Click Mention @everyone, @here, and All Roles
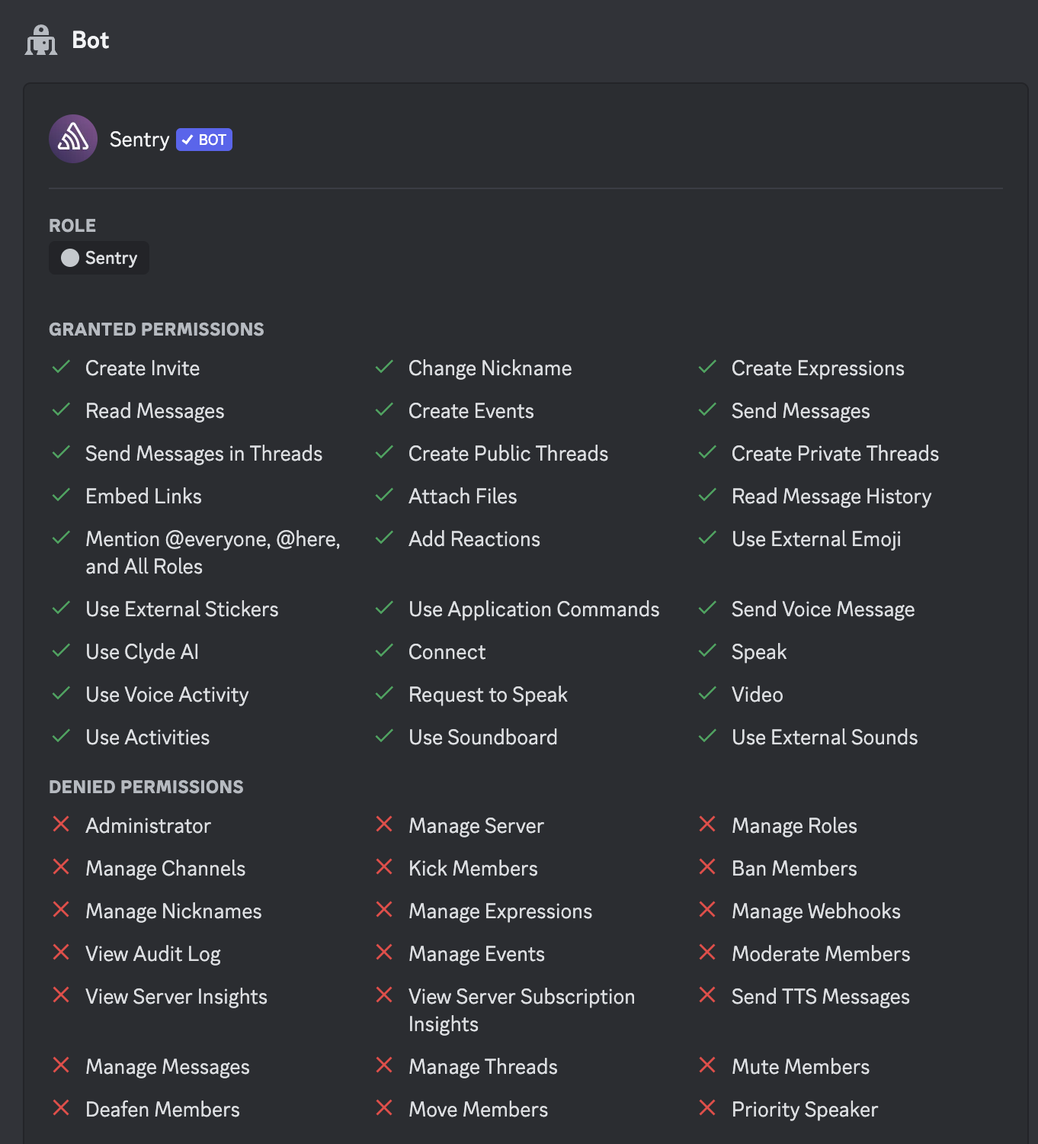Viewport: 1038px width, 1144px height. point(213,553)
